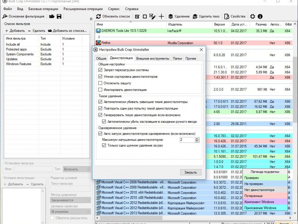The width and height of the screenshot is (298, 224).
Task: Open settings via the gear icon
Action: pyautogui.click(x=252, y=16)
